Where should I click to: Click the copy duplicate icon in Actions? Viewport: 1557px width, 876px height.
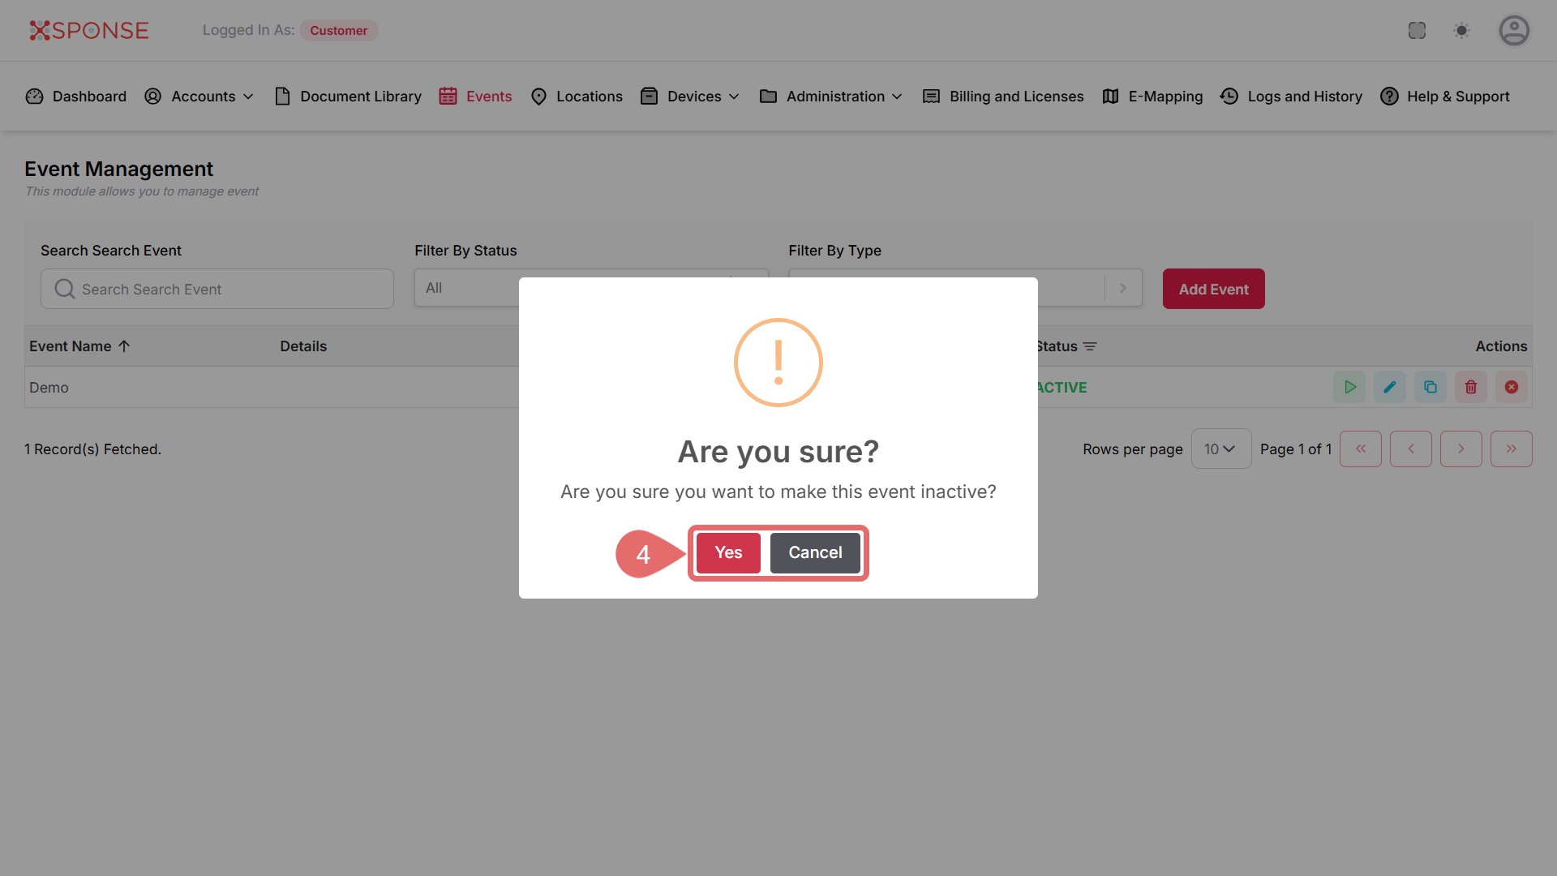(x=1430, y=387)
